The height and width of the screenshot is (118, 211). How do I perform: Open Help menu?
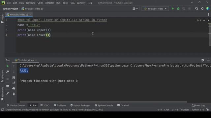(x=90, y=3)
